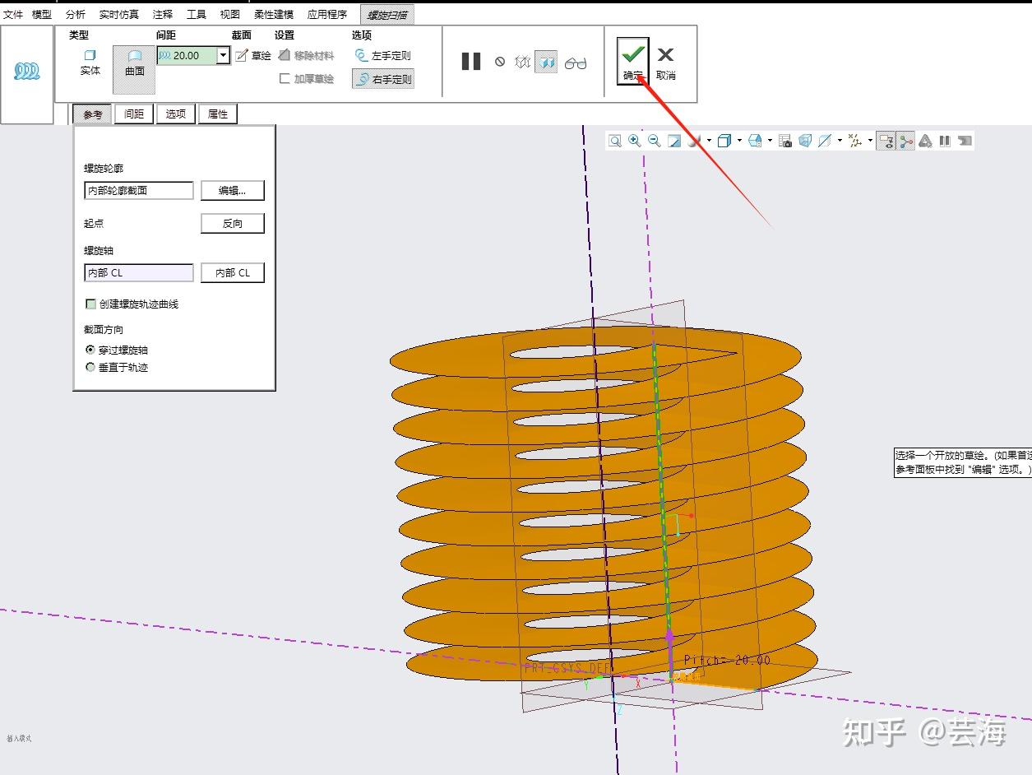This screenshot has height=775, width=1032.
Task: Pause the feature using the pause icon
Action: tap(471, 62)
